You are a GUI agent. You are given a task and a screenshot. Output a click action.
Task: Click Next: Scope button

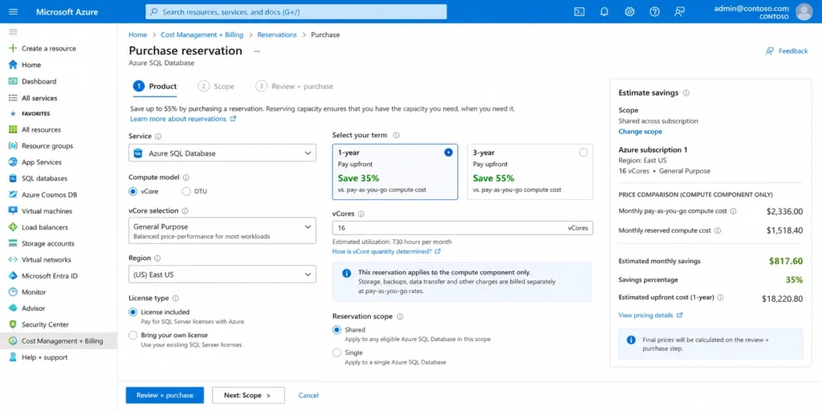tap(249, 395)
